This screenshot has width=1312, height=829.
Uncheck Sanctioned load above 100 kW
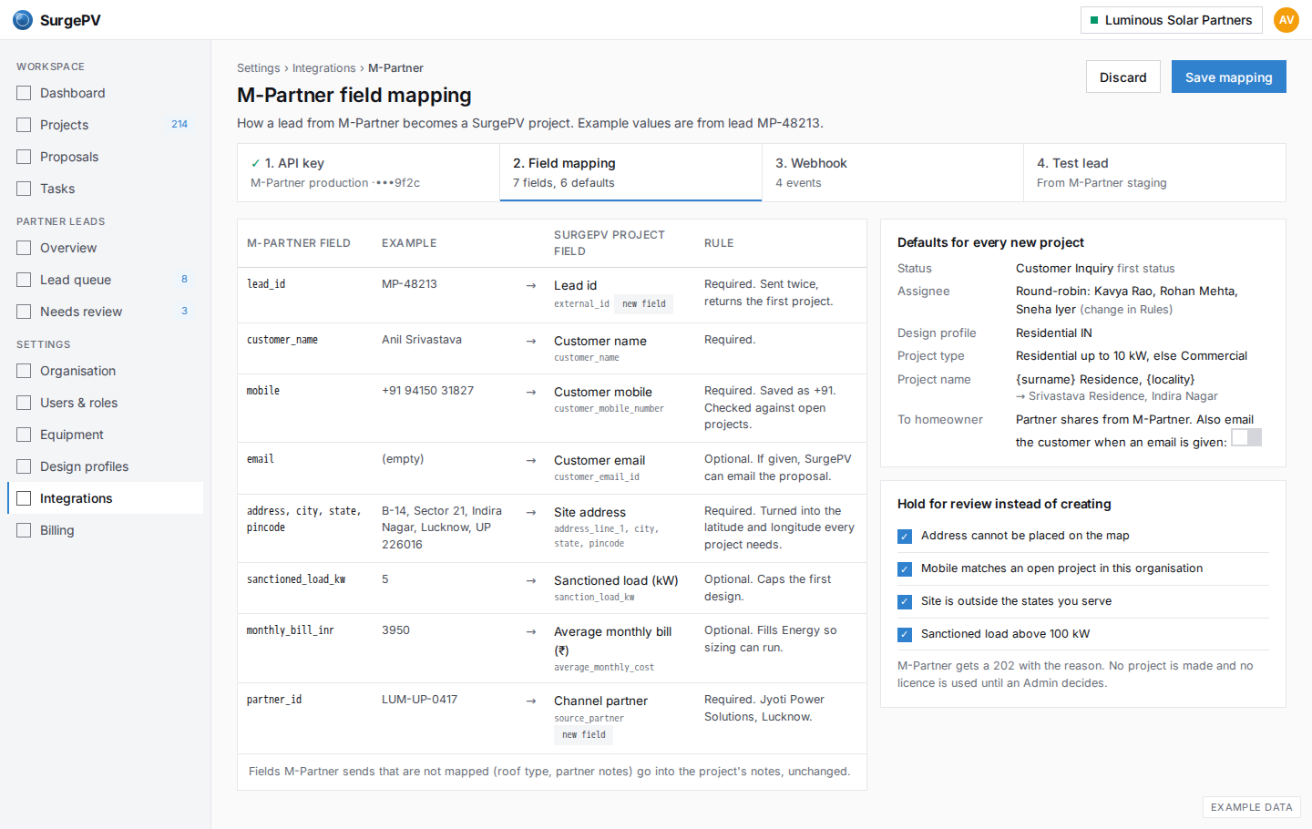pos(905,635)
